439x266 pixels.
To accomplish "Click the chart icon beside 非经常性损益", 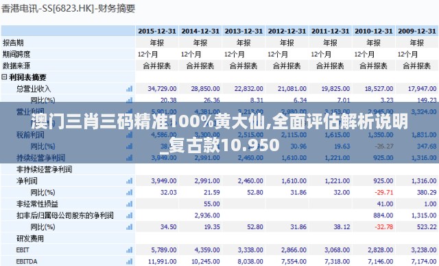I will click(x=130, y=204).
